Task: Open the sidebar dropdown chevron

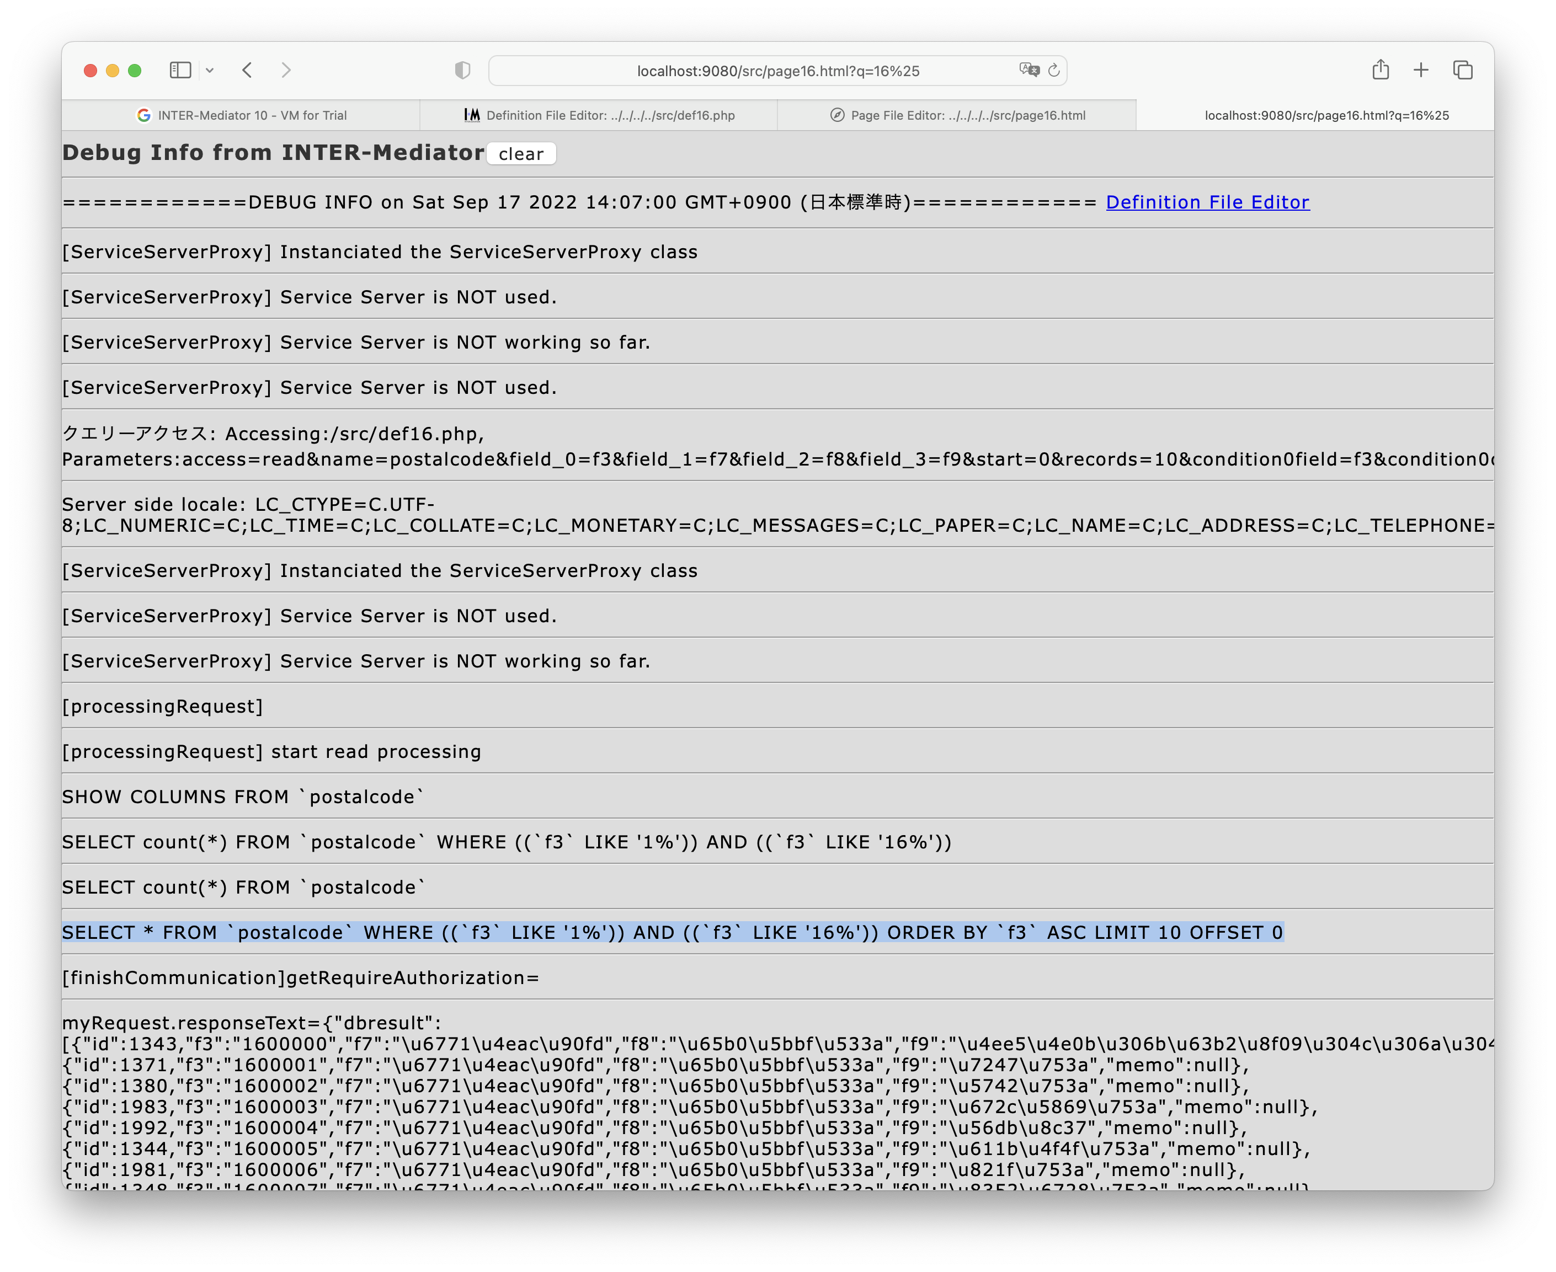Action: click(x=210, y=71)
